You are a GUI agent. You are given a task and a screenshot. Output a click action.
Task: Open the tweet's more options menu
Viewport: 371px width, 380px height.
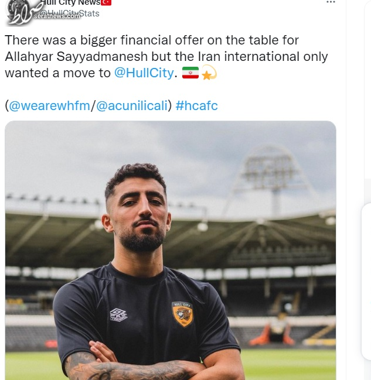coord(331,2)
